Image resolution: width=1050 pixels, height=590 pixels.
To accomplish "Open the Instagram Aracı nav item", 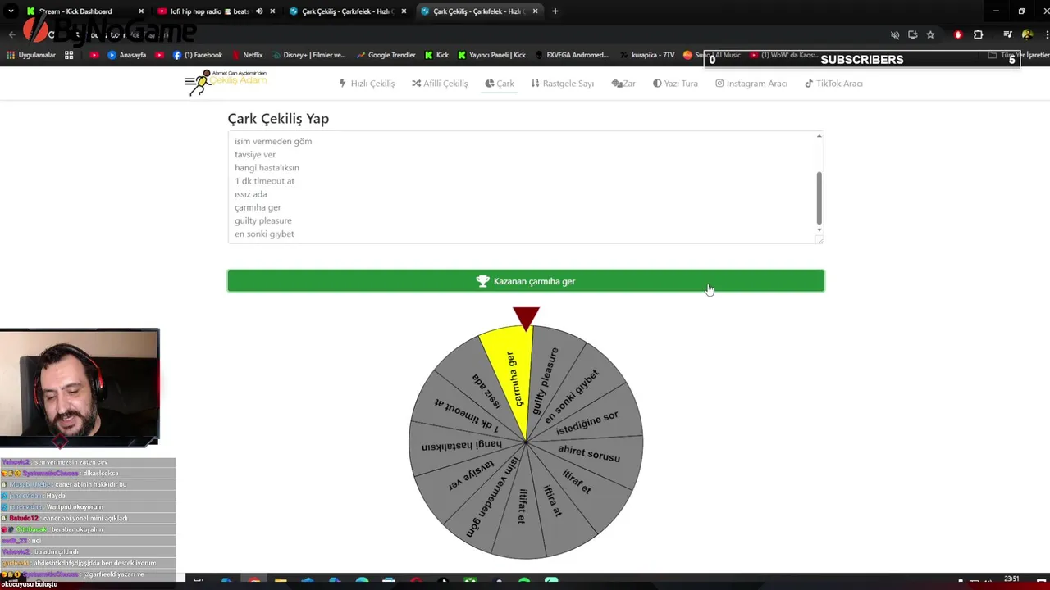I will (751, 84).
